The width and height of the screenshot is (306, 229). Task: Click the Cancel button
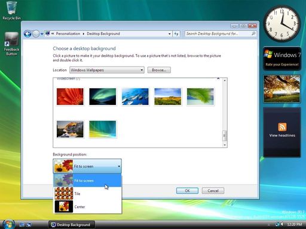[x=213, y=191]
